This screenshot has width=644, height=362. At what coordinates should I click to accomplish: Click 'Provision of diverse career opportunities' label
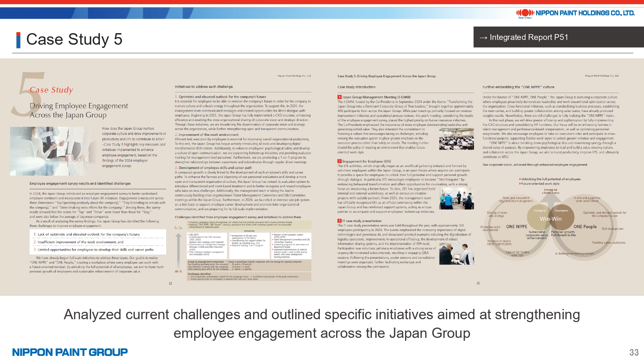(x=499, y=243)
